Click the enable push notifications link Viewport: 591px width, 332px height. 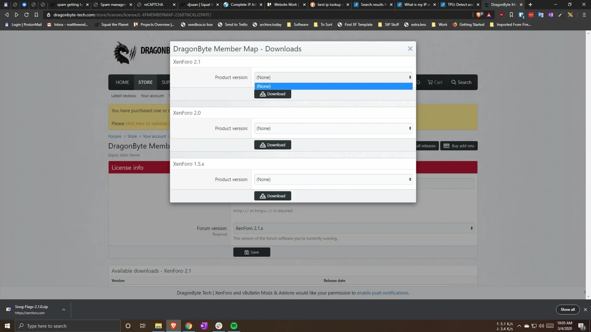click(x=382, y=293)
